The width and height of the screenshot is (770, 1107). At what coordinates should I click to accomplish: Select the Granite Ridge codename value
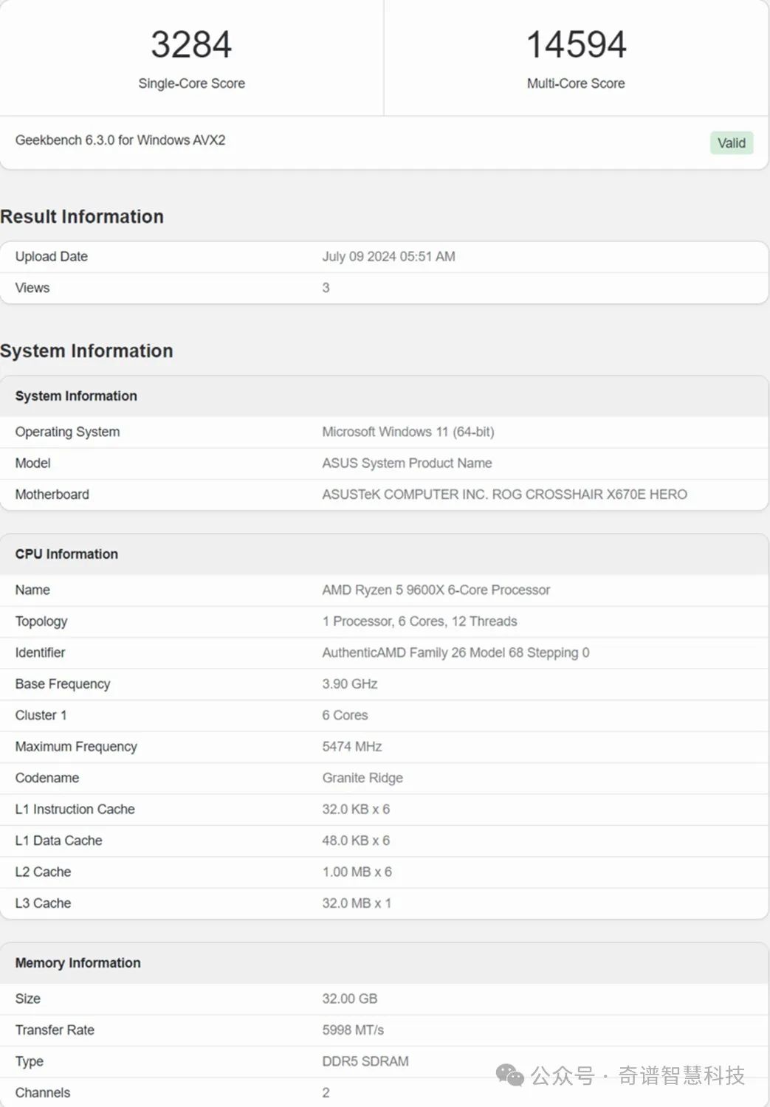[x=362, y=778]
